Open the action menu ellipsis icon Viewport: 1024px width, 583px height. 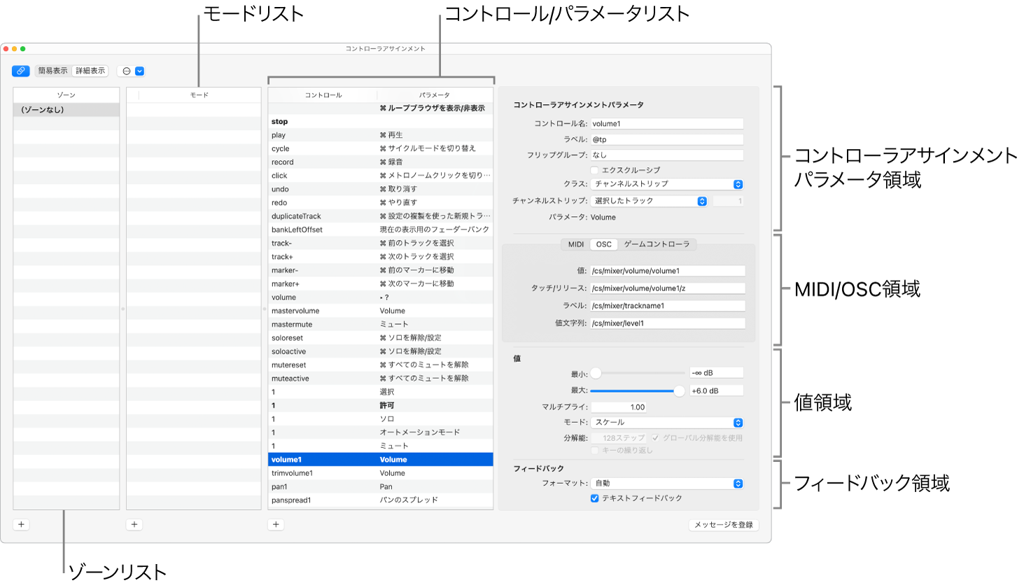tap(126, 71)
